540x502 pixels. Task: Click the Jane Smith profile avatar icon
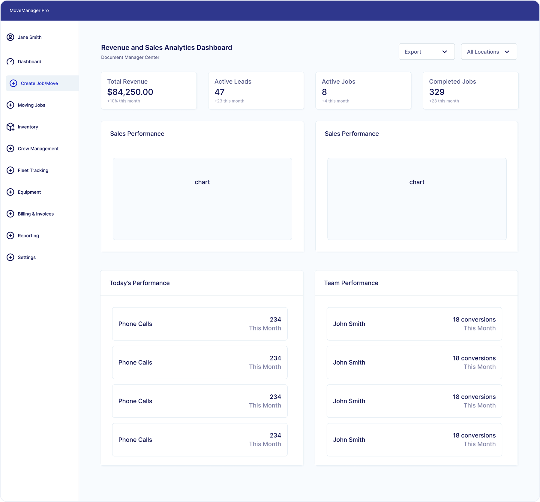(10, 37)
